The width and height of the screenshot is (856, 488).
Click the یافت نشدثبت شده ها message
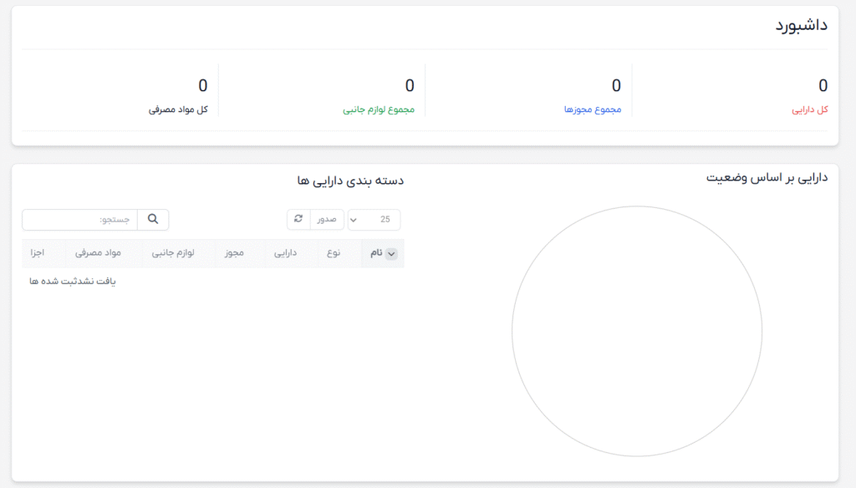(73, 281)
